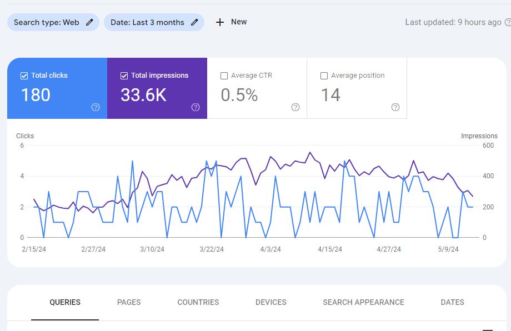Enable the Average position checkbox
Image resolution: width=511 pixels, height=331 pixels.
tap(324, 76)
